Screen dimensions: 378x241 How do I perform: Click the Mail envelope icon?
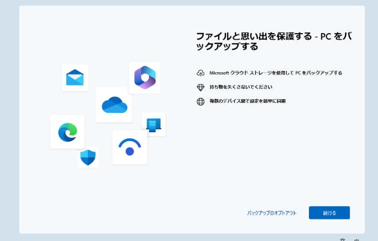75,78
